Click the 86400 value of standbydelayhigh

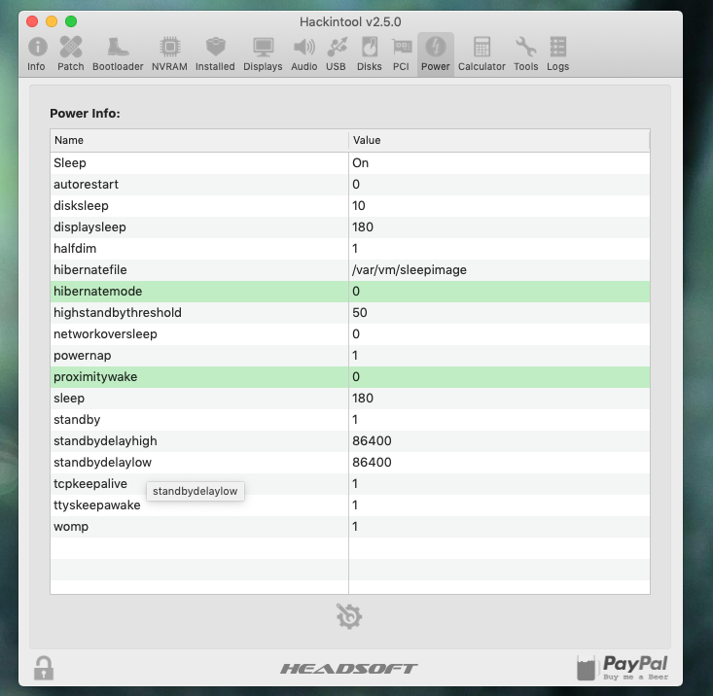click(x=372, y=440)
